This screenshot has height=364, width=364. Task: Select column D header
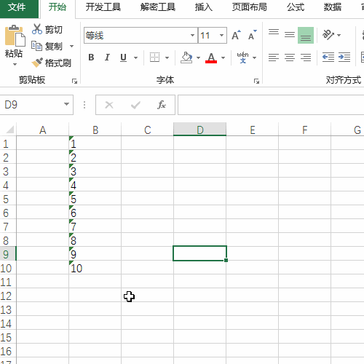(200, 130)
